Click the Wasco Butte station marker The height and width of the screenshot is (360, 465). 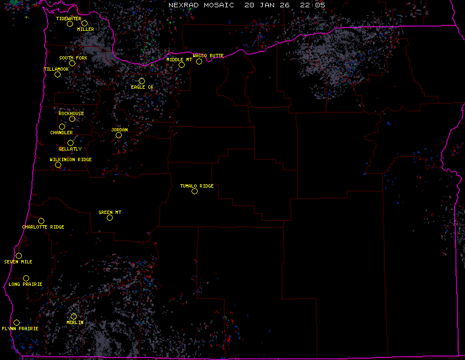[199, 61]
